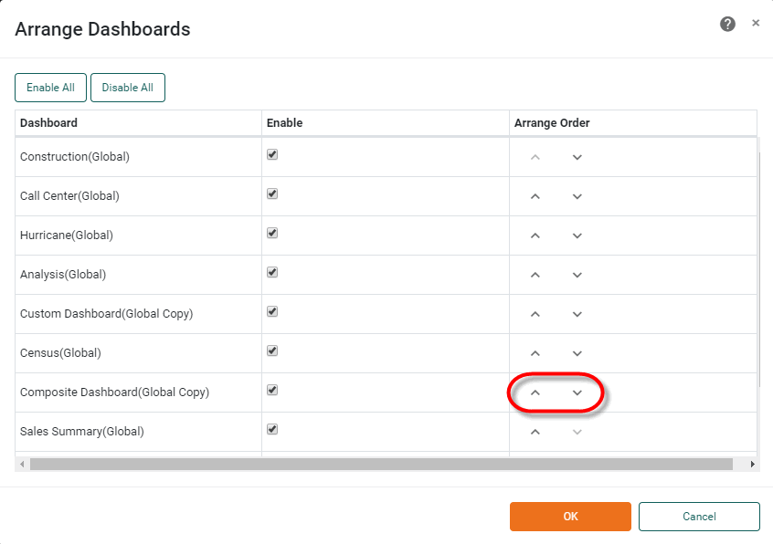The width and height of the screenshot is (773, 544).
Task: Move Hurricane dashboard up
Action: click(535, 235)
